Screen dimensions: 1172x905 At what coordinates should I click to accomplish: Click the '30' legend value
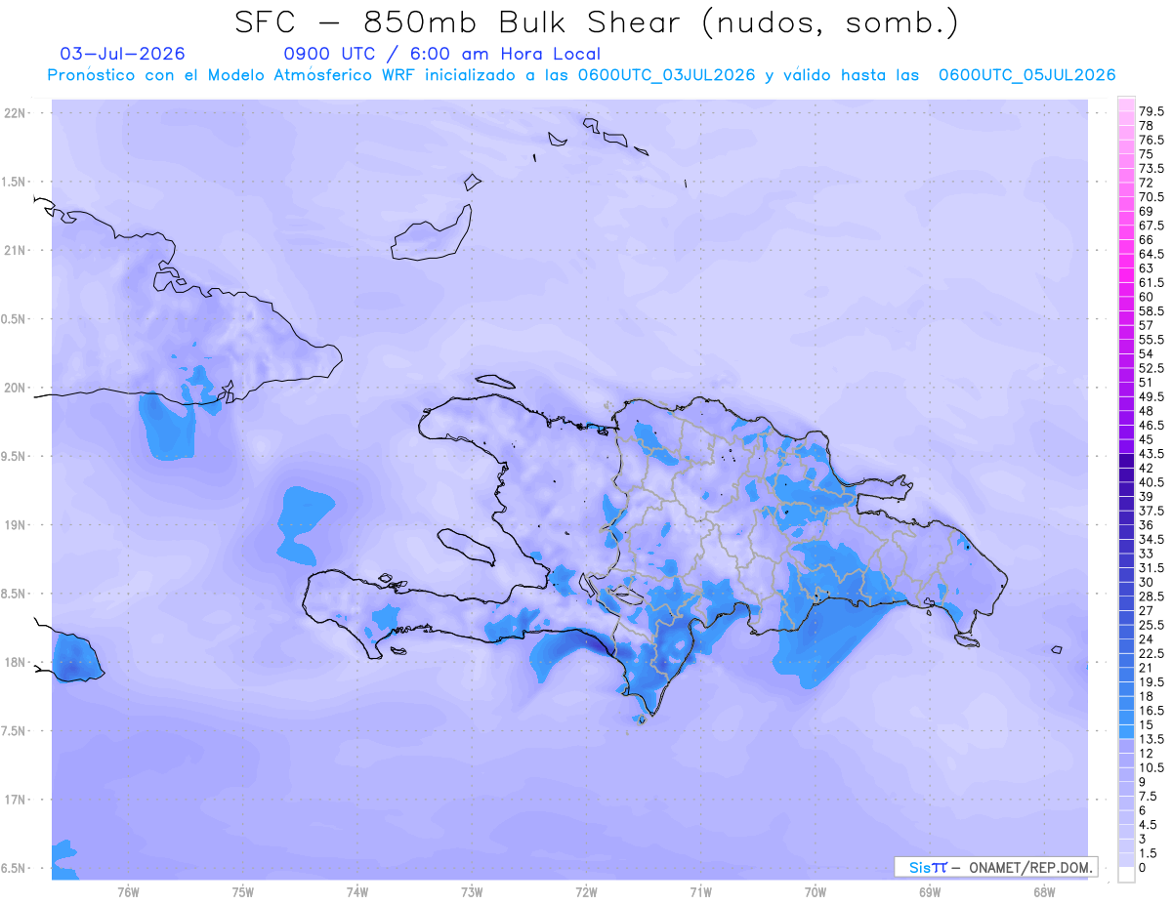pyautogui.click(x=1147, y=582)
